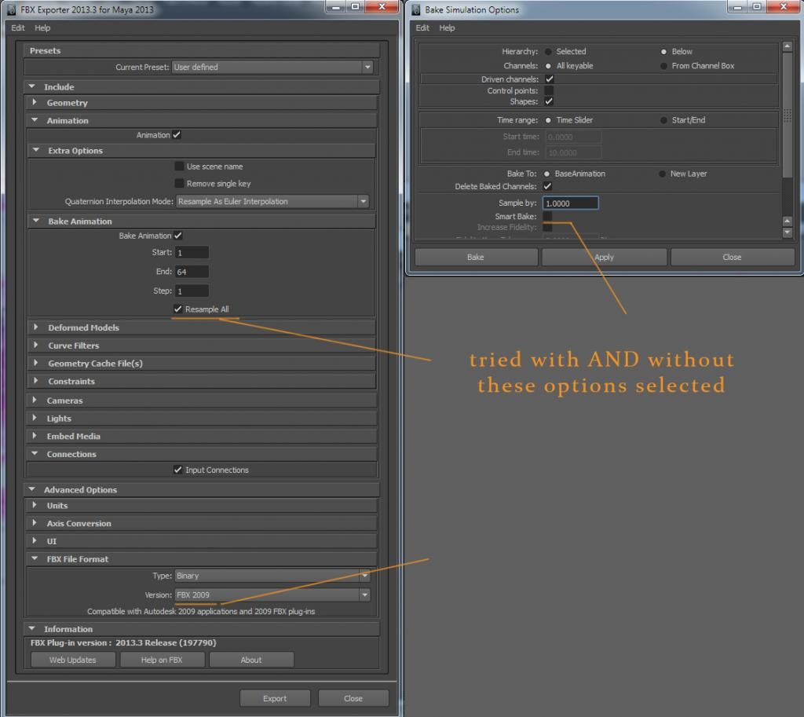
Task: Click Close button in FBX Exporter window
Action: pos(353,698)
